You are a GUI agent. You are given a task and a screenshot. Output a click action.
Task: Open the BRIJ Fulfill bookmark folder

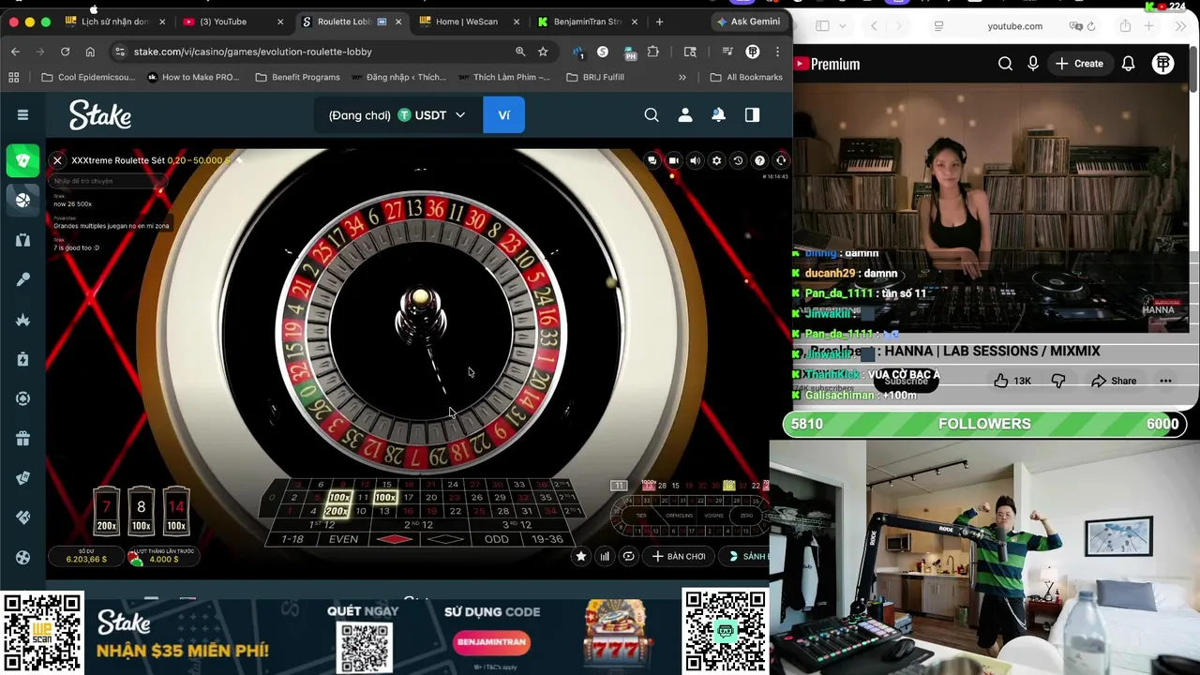[x=595, y=77]
